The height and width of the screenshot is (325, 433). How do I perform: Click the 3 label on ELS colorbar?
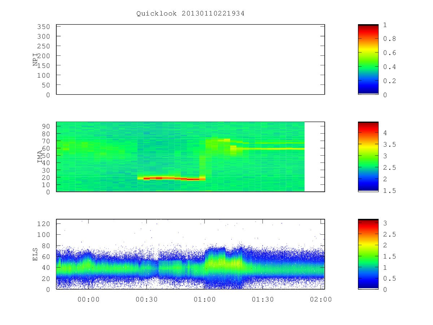pos(385,223)
